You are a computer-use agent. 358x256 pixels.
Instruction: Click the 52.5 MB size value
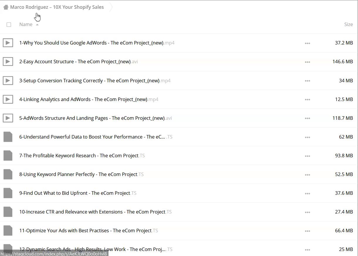pos(344,174)
